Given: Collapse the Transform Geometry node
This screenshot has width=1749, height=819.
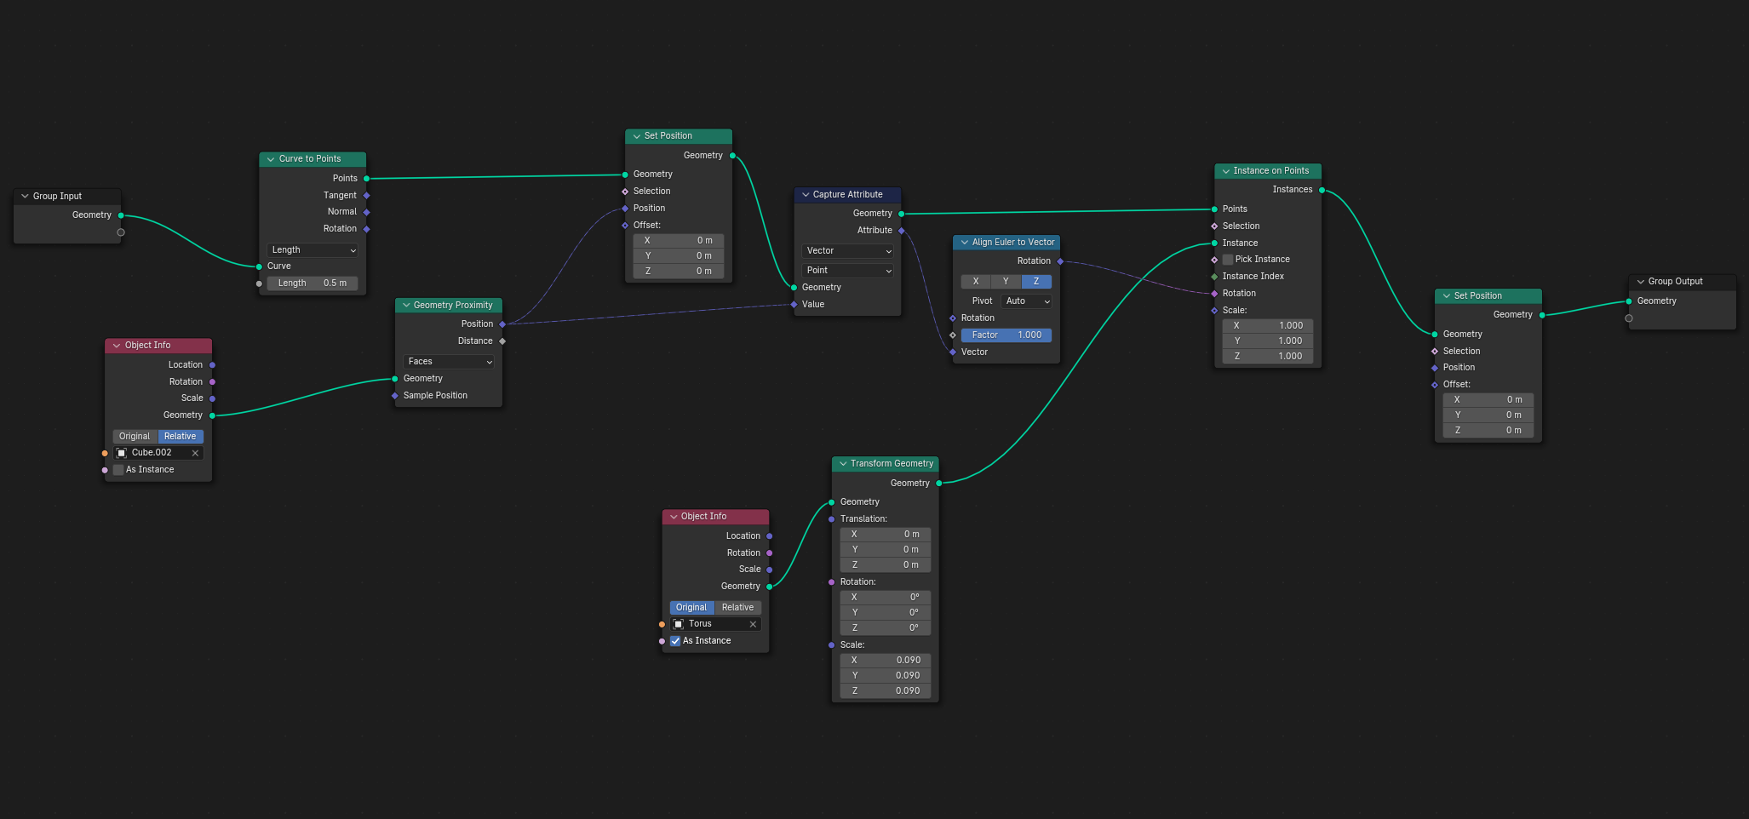Looking at the screenshot, I should [x=843, y=464].
